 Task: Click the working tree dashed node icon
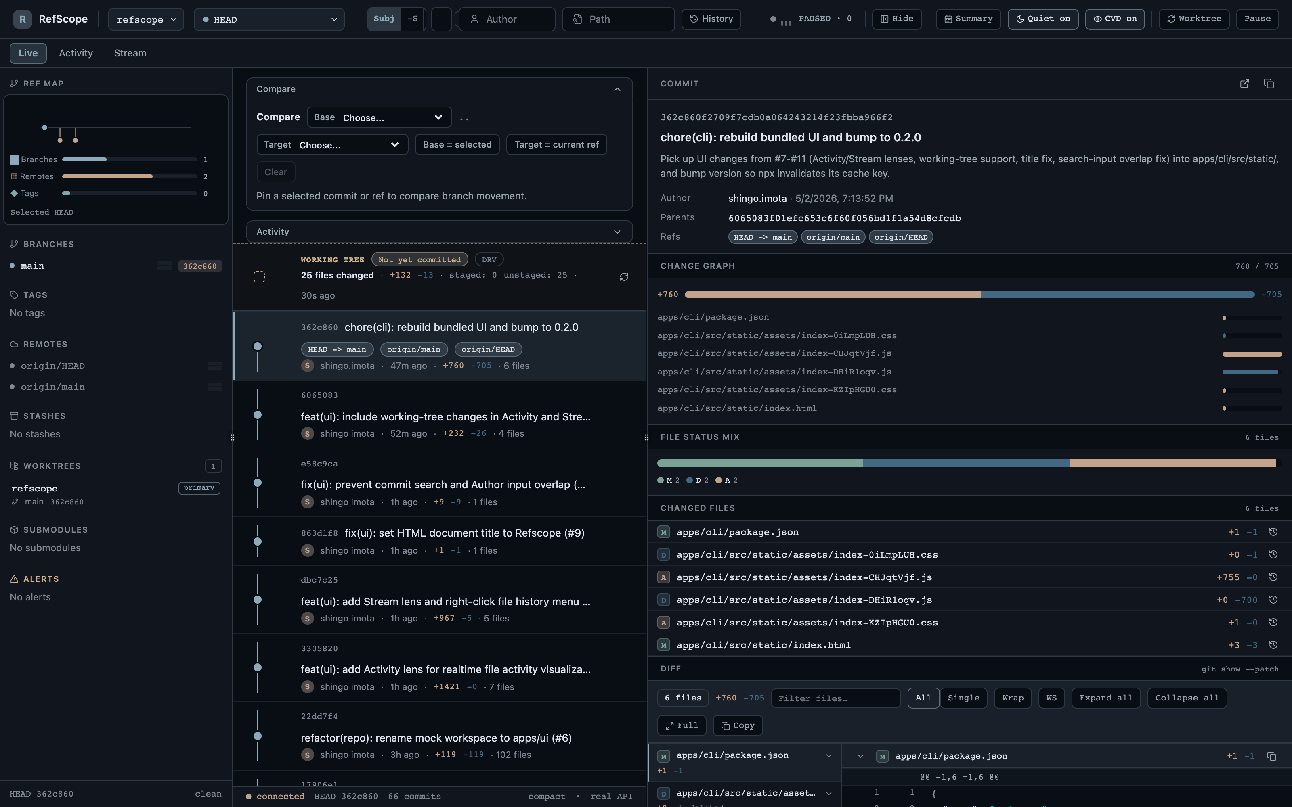pyautogui.click(x=259, y=276)
